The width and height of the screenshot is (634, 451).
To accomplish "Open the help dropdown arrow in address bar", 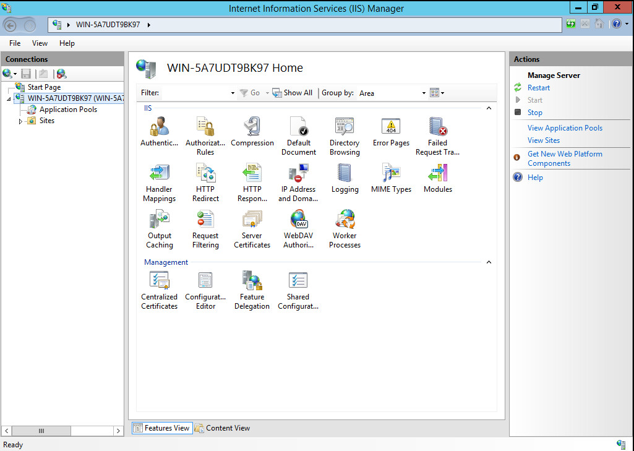I will point(627,24).
